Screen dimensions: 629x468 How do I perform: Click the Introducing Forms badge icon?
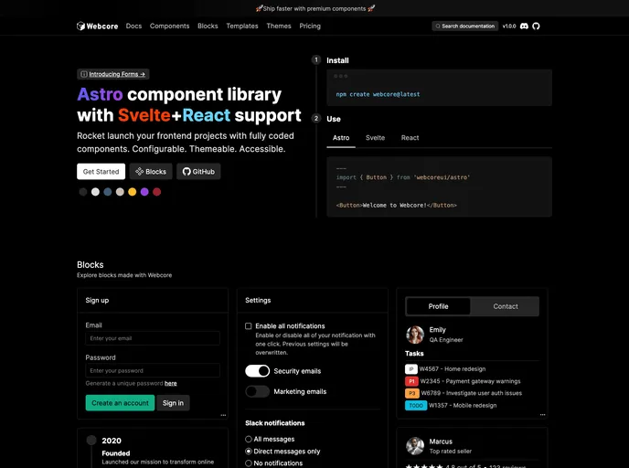pyautogui.click(x=84, y=74)
